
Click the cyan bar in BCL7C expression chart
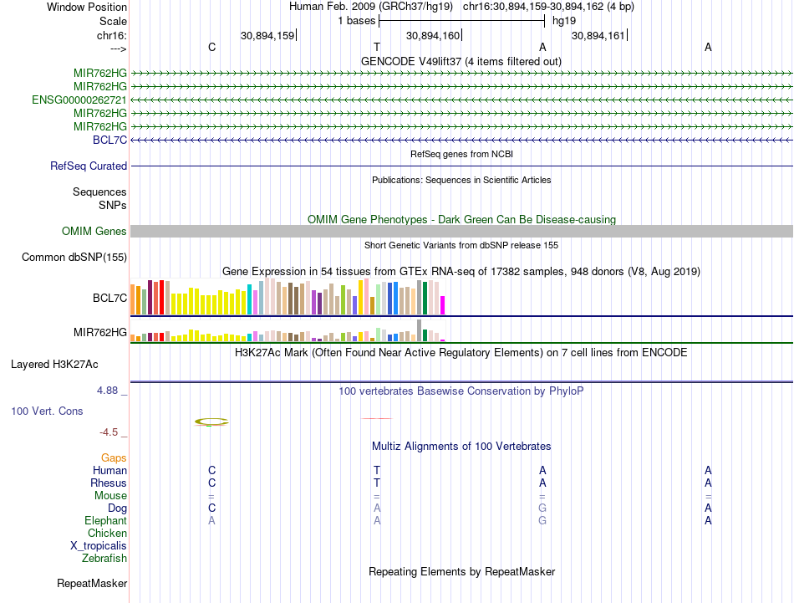(250, 299)
